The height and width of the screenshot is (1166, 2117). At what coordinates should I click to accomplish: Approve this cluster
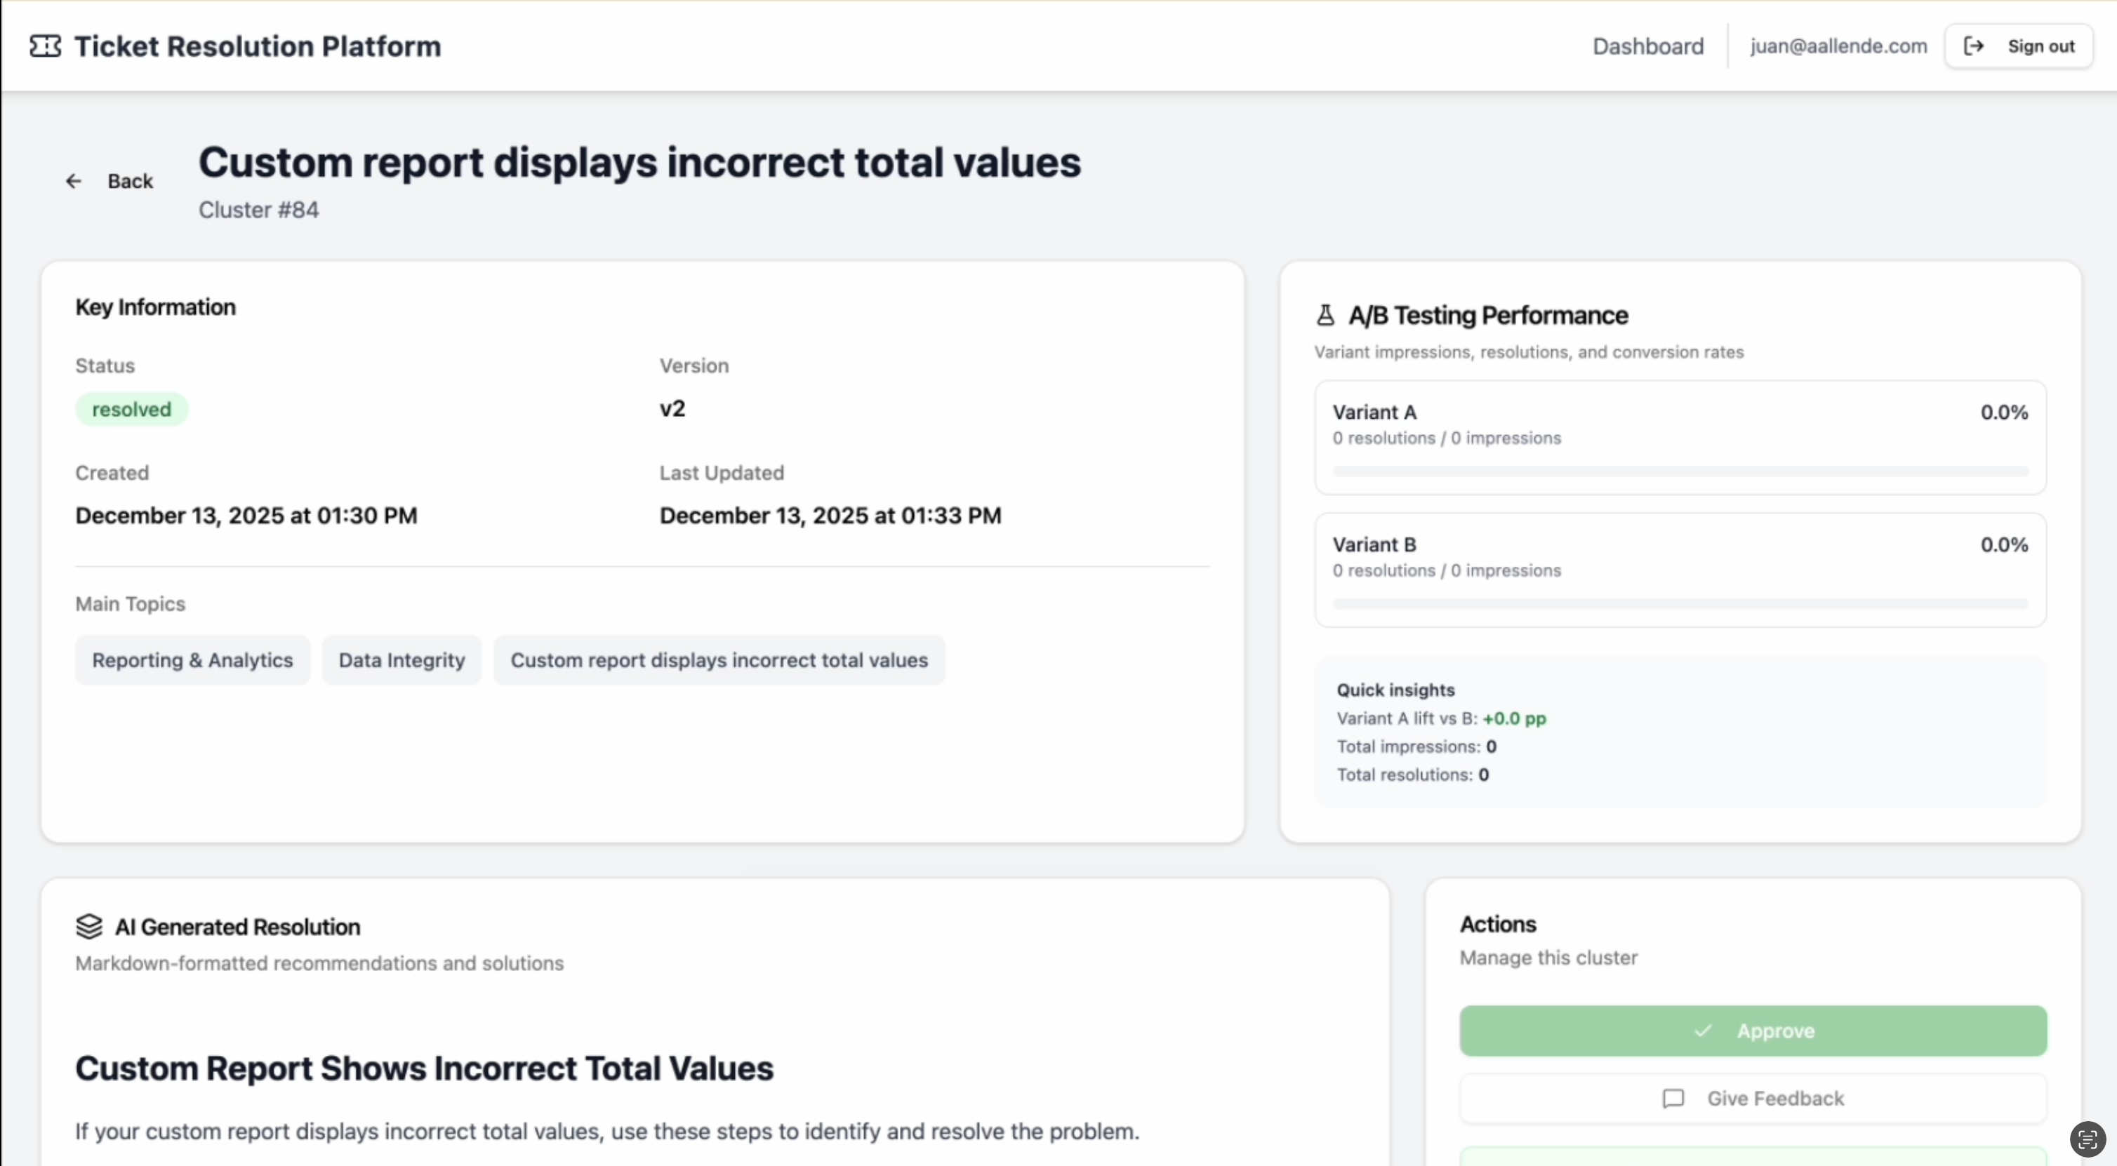1752,1031
